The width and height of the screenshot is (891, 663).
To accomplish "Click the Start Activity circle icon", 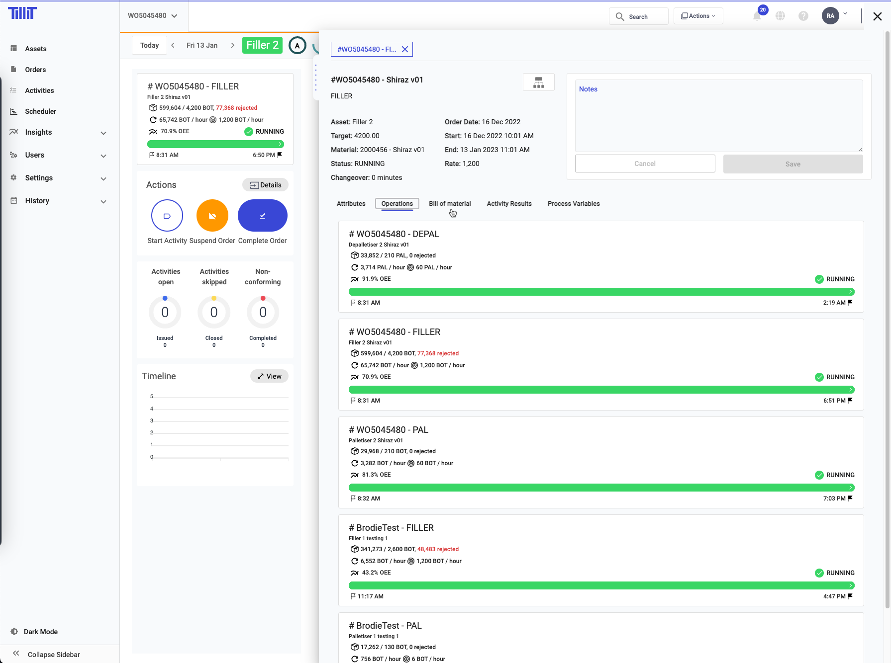I will point(167,216).
